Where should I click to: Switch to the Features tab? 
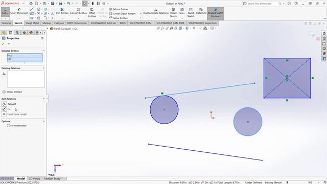click(x=6, y=23)
